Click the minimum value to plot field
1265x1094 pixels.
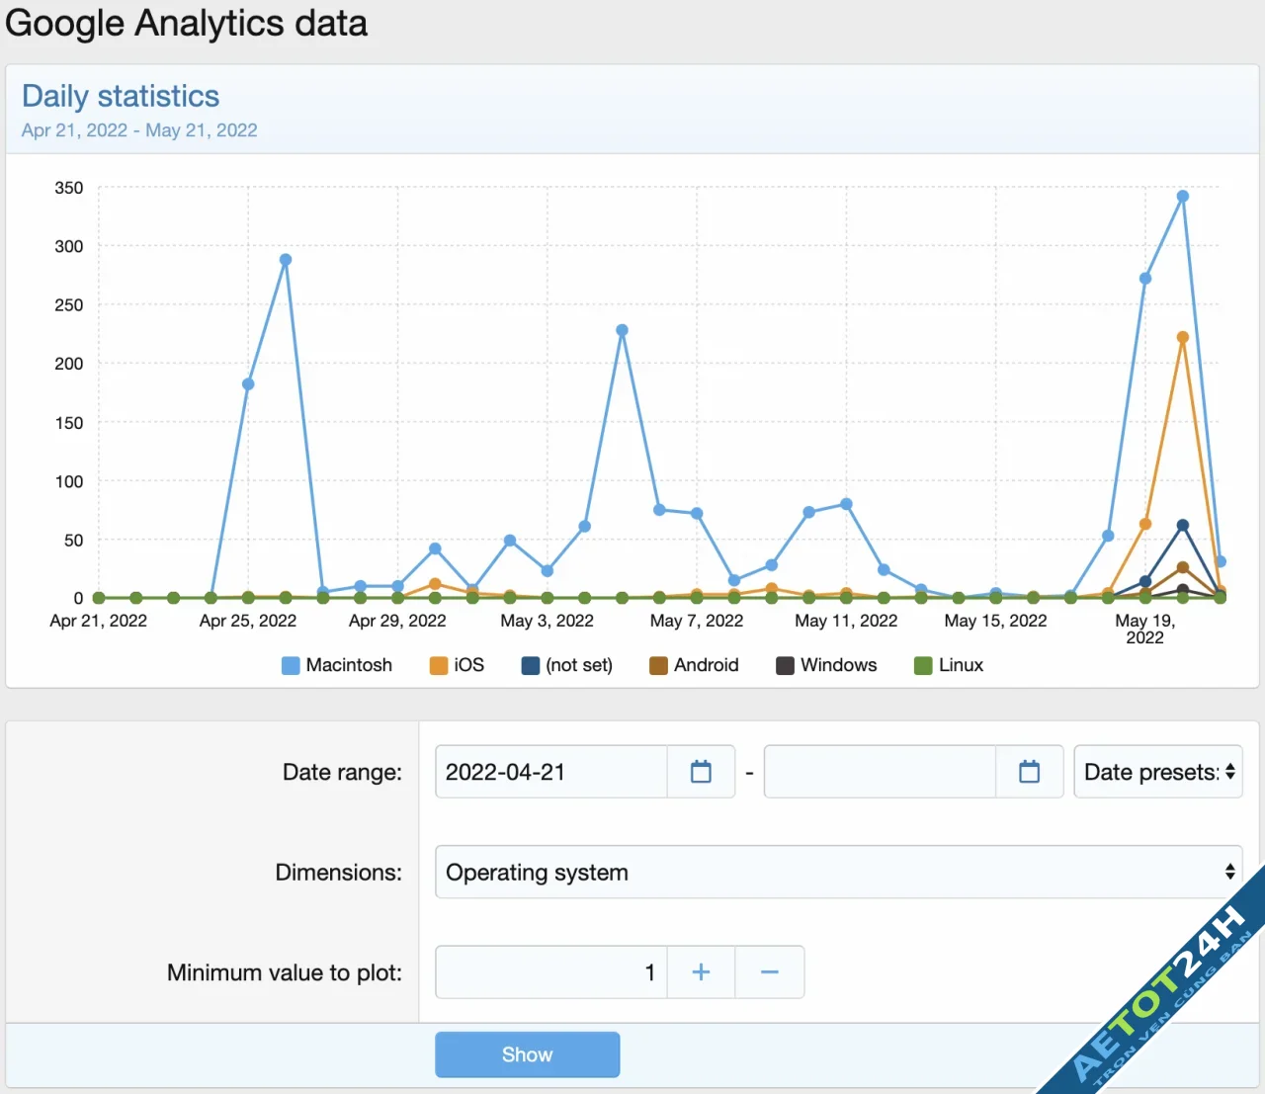549,971
